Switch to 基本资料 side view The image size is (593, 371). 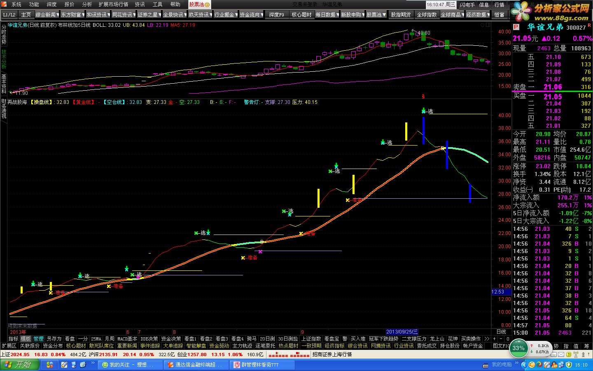click(4, 84)
